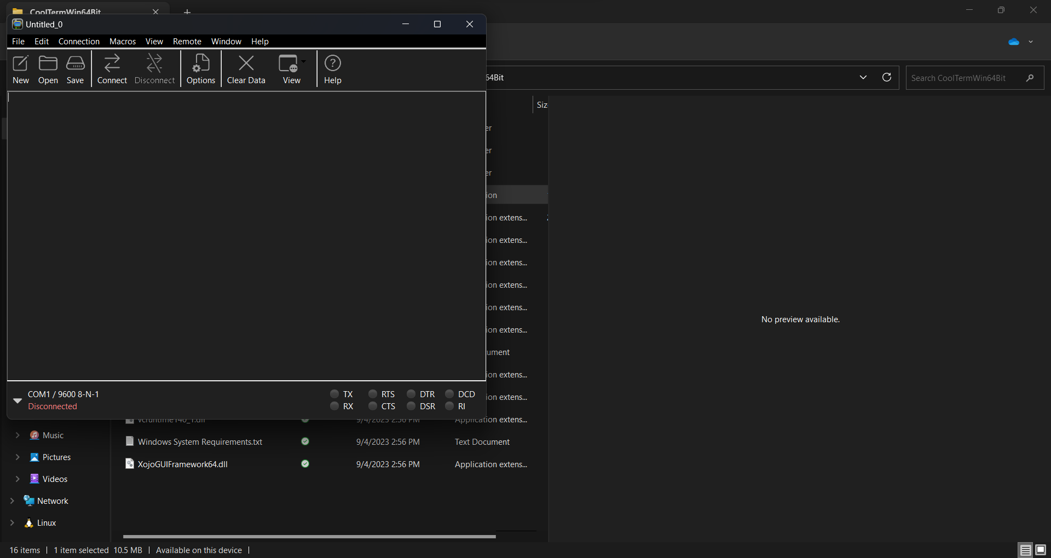Click the Save icon in toolbar
Image resolution: width=1051 pixels, height=558 pixels.
75,69
